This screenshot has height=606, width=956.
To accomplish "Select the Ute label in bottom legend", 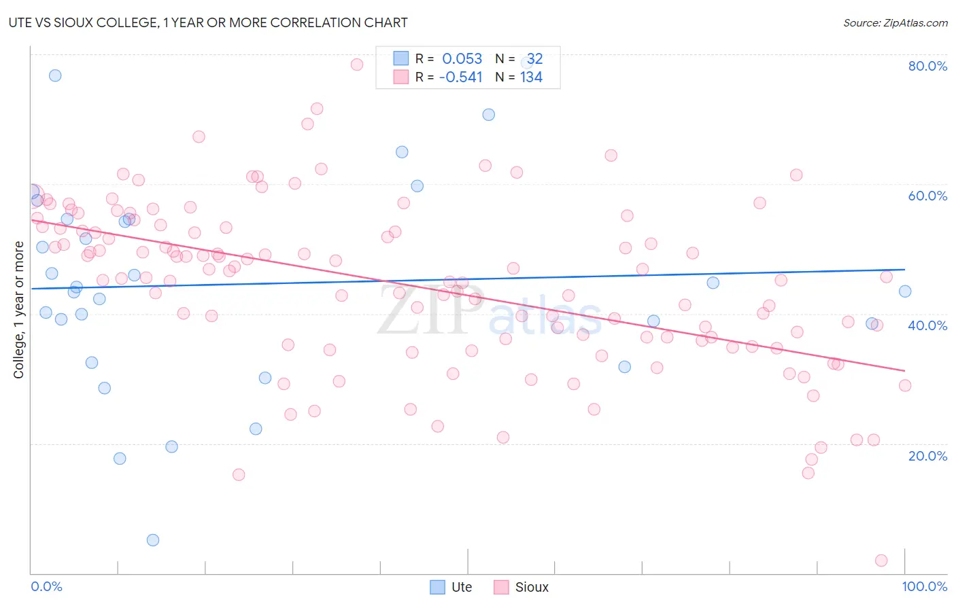I will pyautogui.click(x=462, y=587).
